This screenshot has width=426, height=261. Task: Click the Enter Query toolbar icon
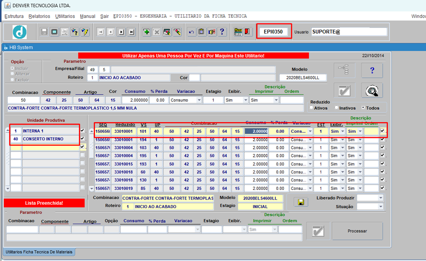(x=75, y=32)
